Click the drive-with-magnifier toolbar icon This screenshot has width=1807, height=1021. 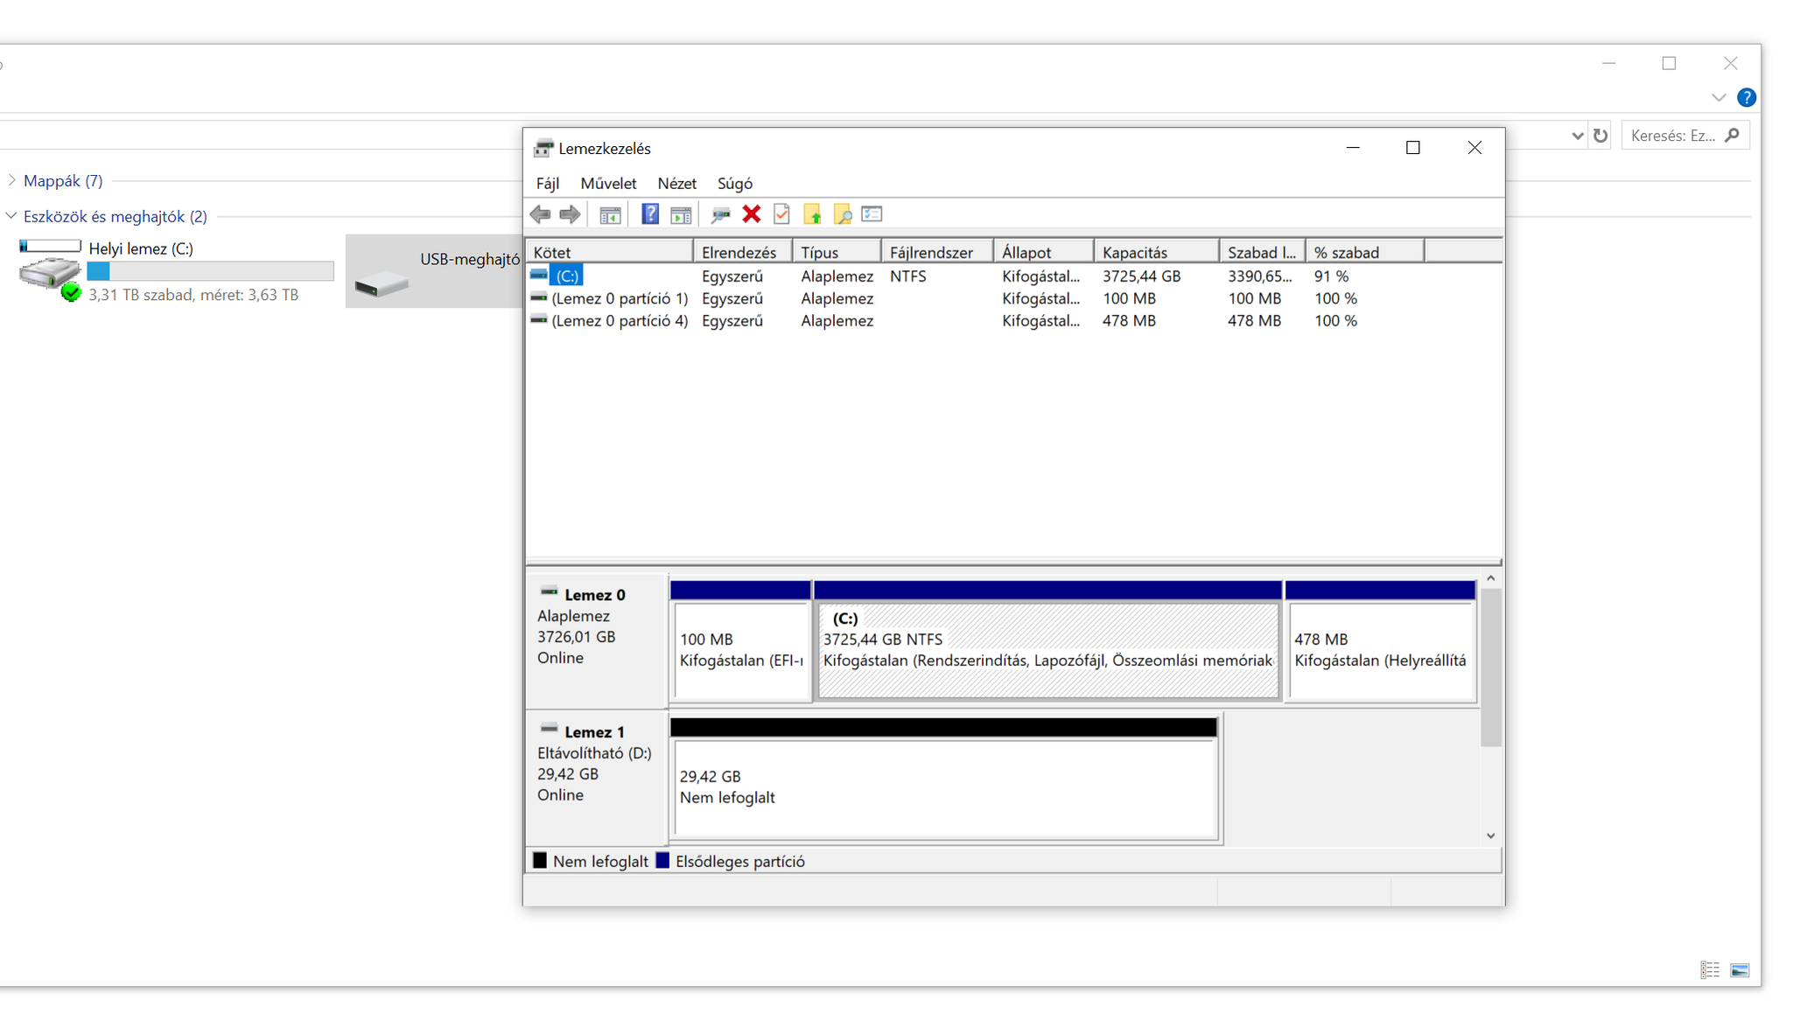720,214
